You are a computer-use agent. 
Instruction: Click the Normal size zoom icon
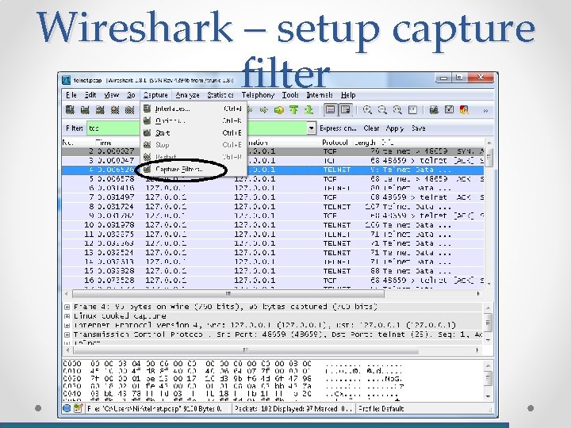click(397, 109)
